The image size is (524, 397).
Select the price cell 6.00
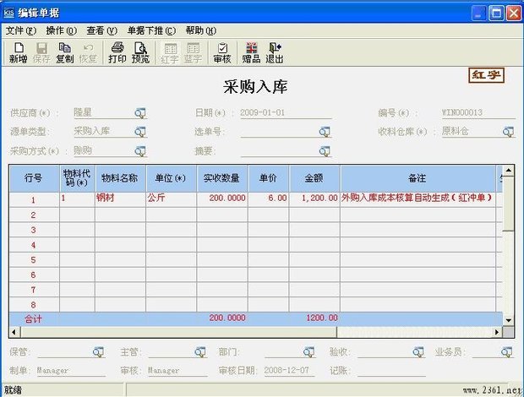[x=269, y=198]
